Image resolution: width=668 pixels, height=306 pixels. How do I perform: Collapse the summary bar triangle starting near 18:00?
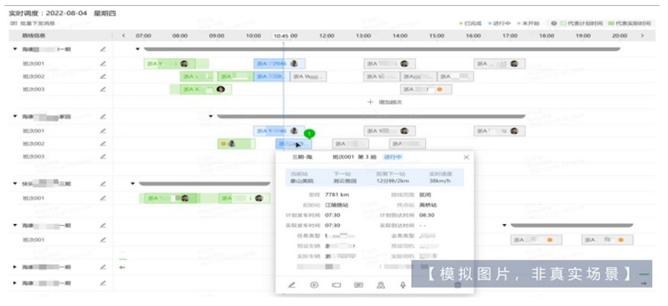coord(505,225)
